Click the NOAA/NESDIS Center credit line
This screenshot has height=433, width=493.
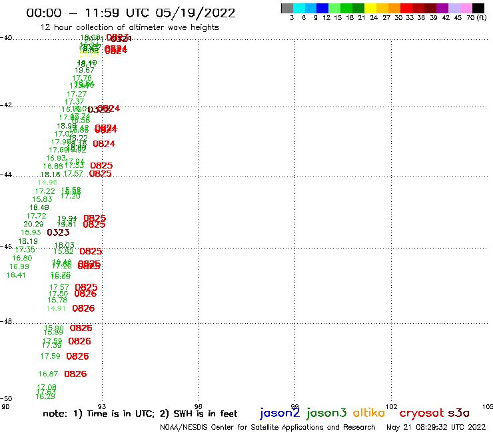pyautogui.click(x=268, y=427)
